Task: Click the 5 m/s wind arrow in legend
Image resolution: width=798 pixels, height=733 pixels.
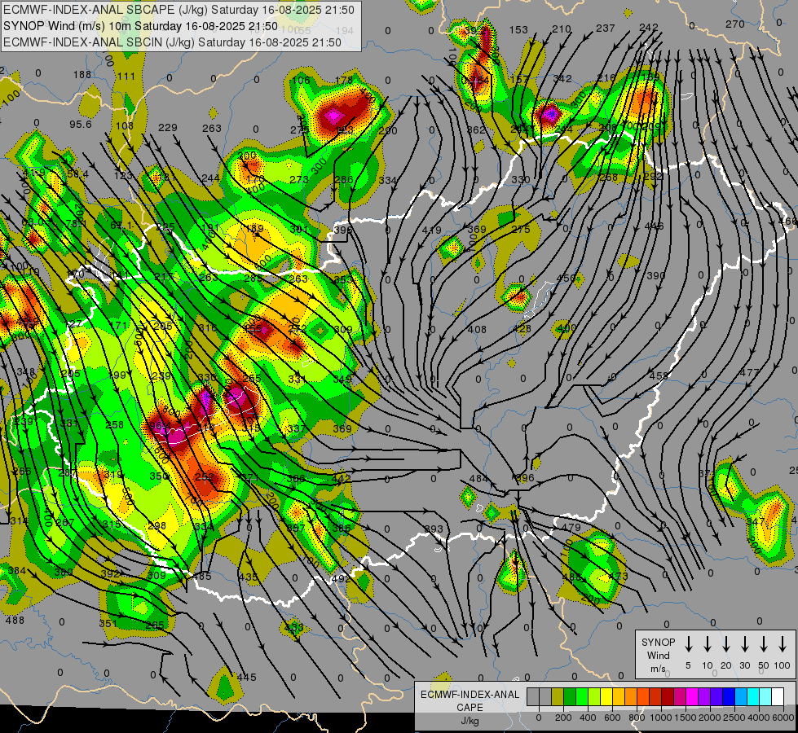Action: pyautogui.click(x=688, y=644)
